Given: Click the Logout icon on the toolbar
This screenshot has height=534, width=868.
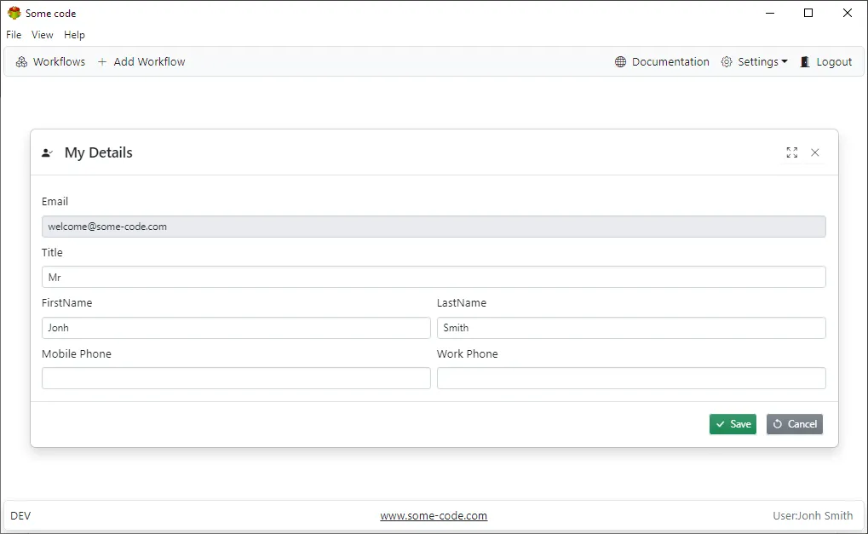Looking at the screenshot, I should (803, 61).
